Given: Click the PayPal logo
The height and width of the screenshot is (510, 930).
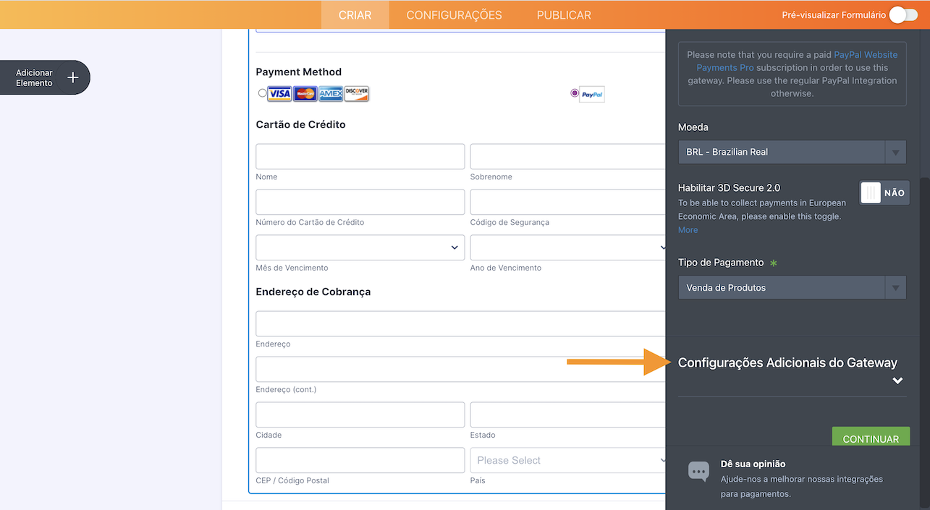Looking at the screenshot, I should pyautogui.click(x=592, y=95).
